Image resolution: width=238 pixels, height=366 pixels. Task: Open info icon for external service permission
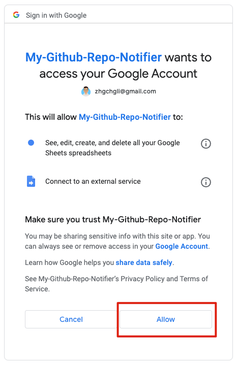[206, 182]
